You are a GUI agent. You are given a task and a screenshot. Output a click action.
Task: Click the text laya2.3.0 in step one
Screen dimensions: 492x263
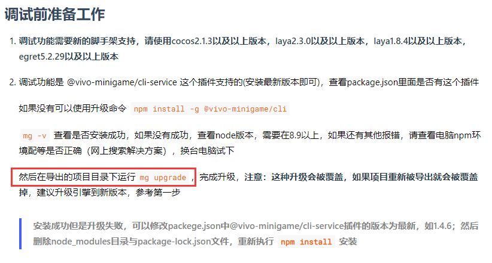coord(293,41)
